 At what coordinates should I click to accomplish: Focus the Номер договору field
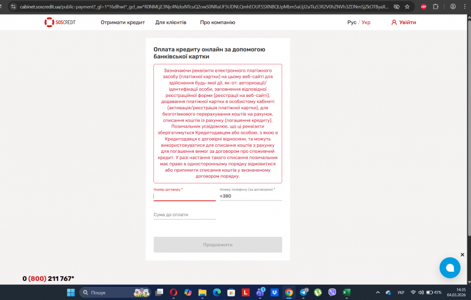[x=185, y=196]
